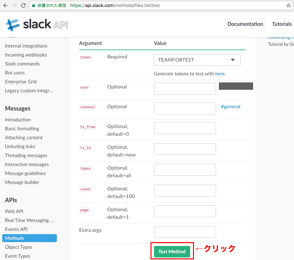
Task: Reload the page with refresh icon
Action: [23, 5]
